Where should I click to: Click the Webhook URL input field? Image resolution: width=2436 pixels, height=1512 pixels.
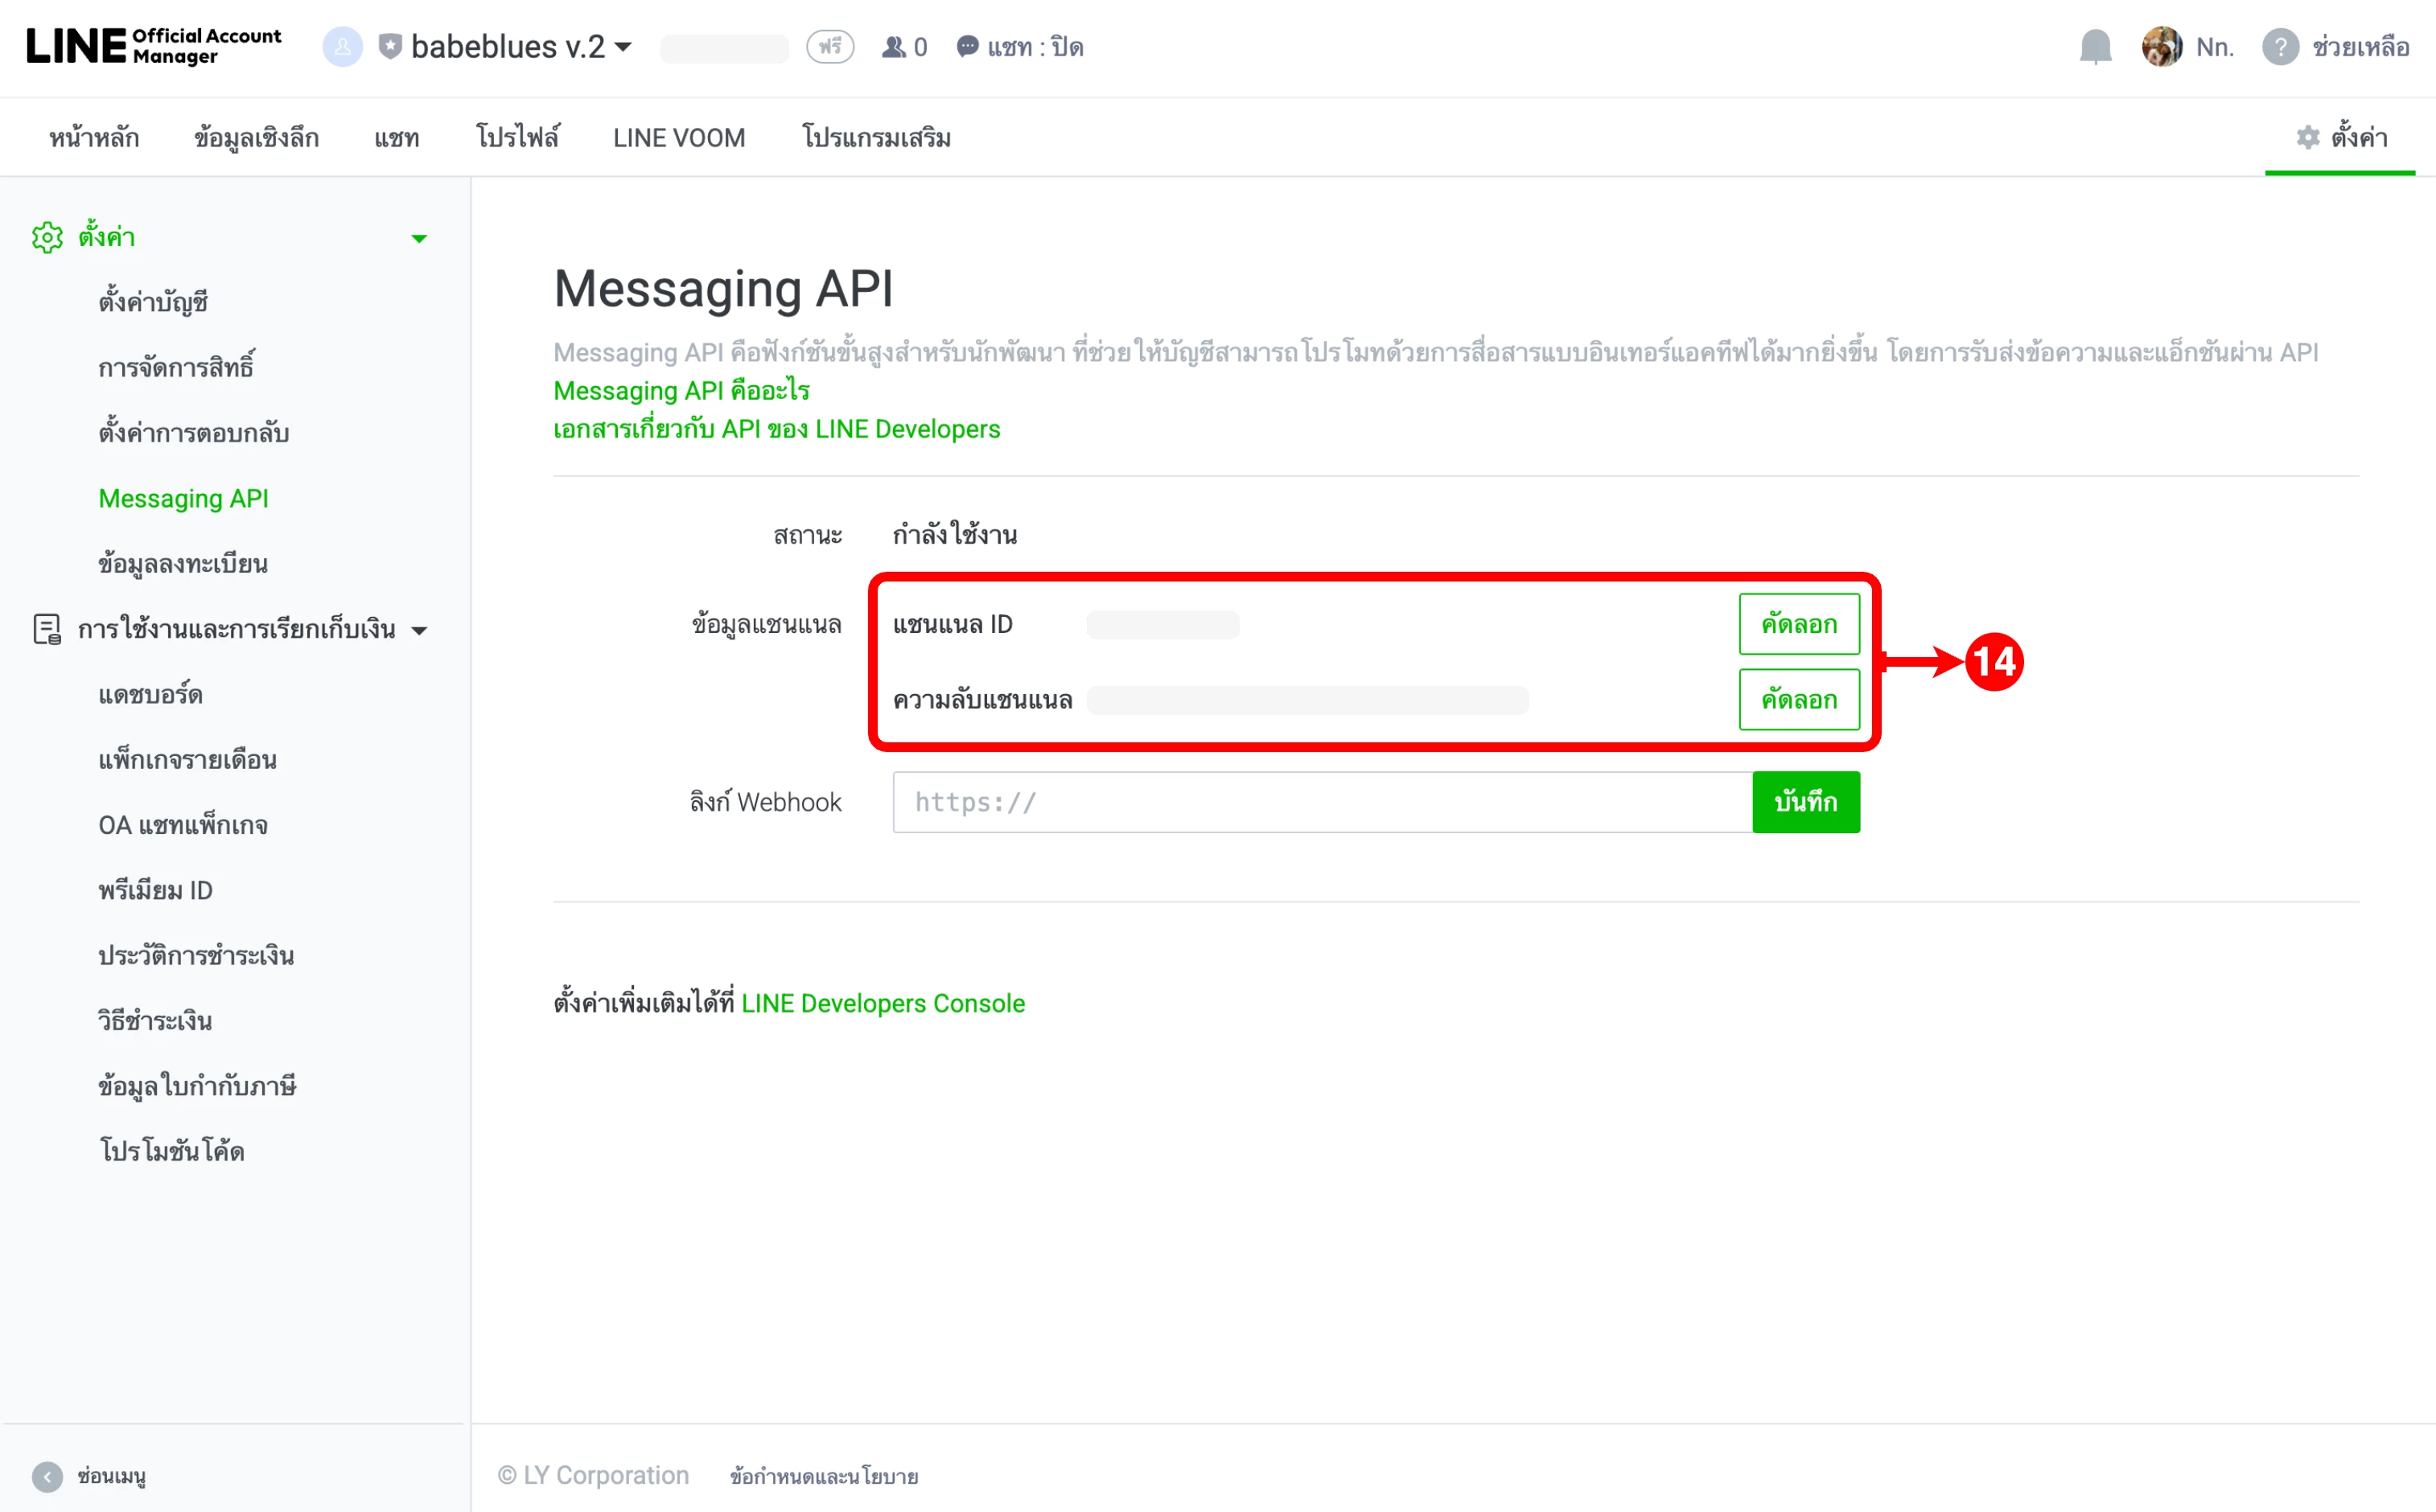pyautogui.click(x=1322, y=802)
